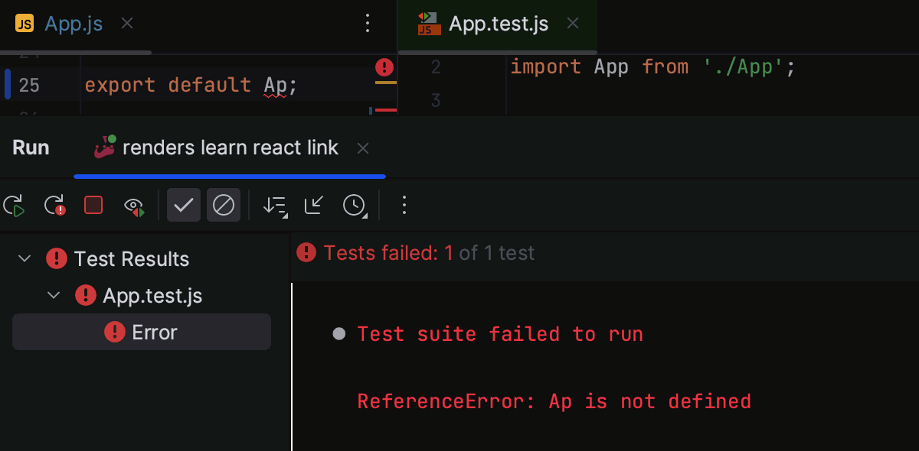Select the navigate-with-single-click arrow icon
Screen dimensions: 919x451
pyautogui.click(x=312, y=205)
